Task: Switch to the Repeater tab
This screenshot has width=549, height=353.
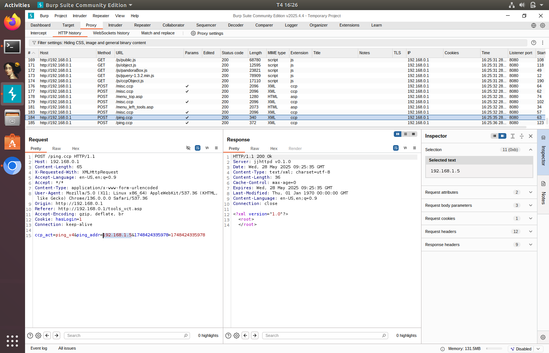Action: click(x=142, y=25)
